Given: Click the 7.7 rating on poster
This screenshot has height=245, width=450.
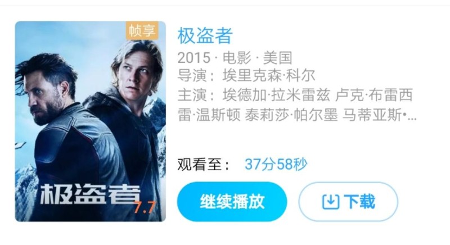Looking at the screenshot, I should click(x=145, y=207).
